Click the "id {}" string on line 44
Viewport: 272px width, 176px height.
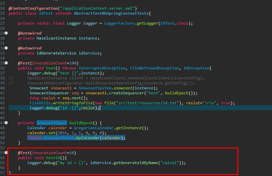69,108
